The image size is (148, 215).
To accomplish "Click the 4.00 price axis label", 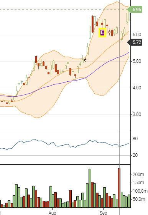I will 137,88.
